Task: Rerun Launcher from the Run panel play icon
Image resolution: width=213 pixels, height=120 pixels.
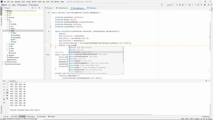Action: pos(4,84)
